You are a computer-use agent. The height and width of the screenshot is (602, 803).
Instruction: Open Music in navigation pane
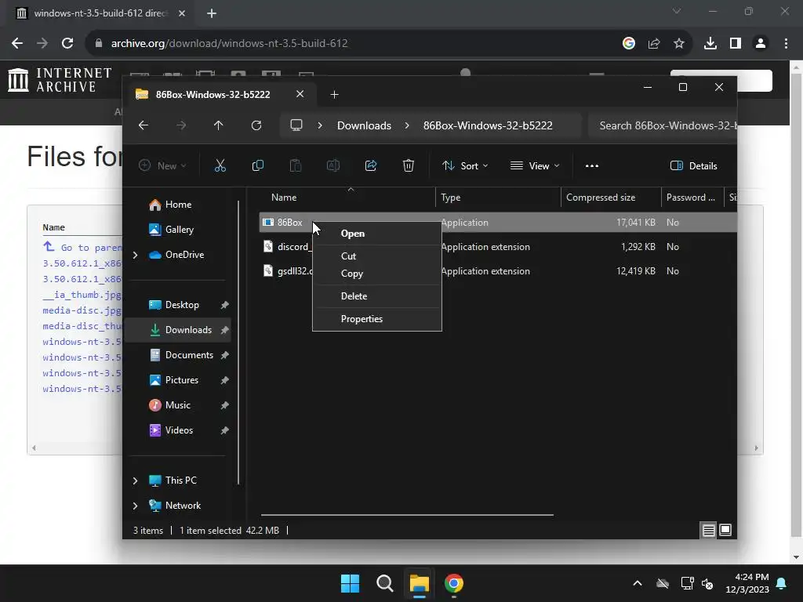pos(177,405)
